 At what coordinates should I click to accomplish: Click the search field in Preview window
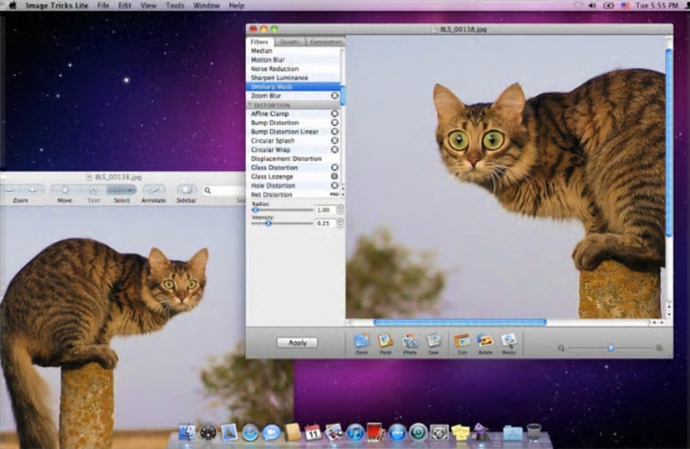[x=223, y=190]
